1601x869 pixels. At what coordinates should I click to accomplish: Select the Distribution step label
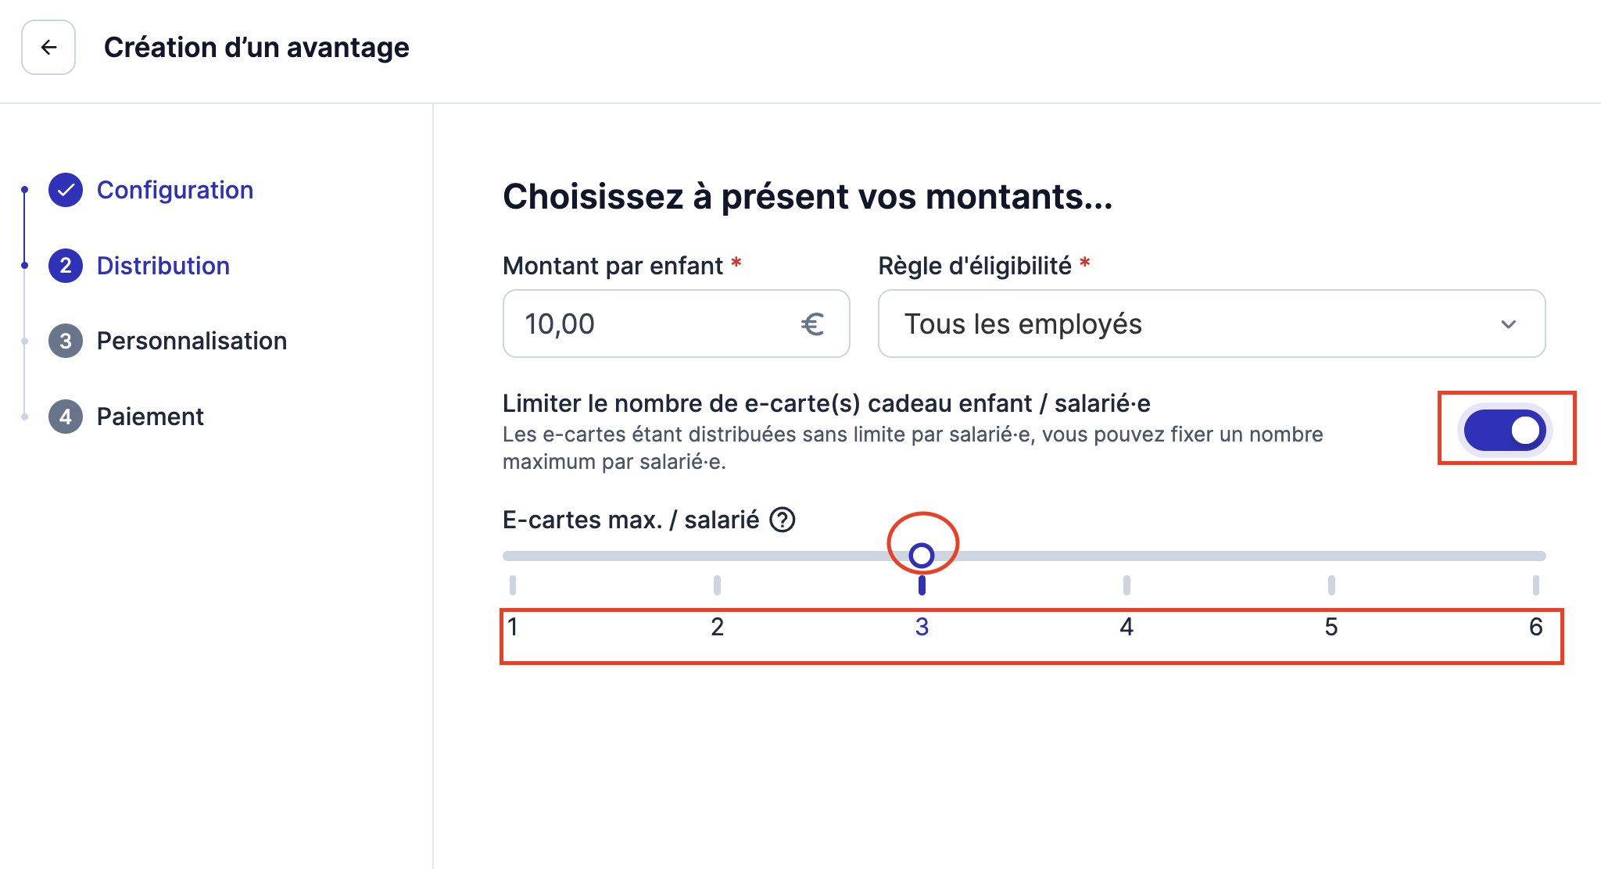(163, 266)
